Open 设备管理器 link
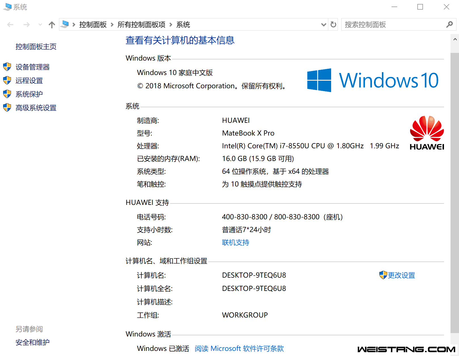Image resolution: width=459 pixels, height=356 pixels. [33, 67]
